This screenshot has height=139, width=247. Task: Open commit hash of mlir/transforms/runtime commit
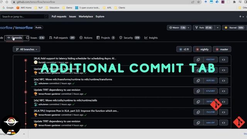(210, 81)
